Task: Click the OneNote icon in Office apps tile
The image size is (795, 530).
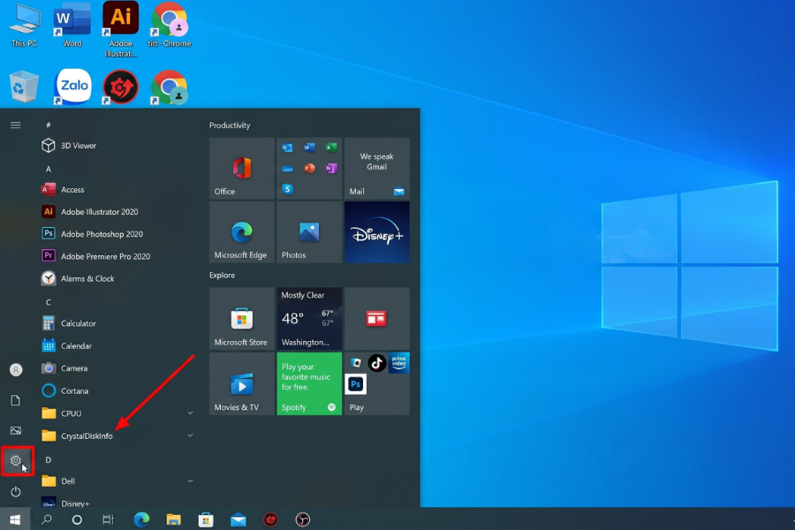Action: 331,168
